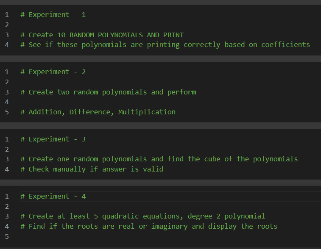Click the 'Create two random polynomials and perform' line
Viewport: 321px width, 249px height.
coord(108,92)
